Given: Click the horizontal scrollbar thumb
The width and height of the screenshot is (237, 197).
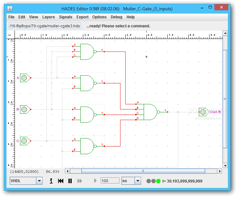Looking at the screenshot, I should tap(143, 171).
